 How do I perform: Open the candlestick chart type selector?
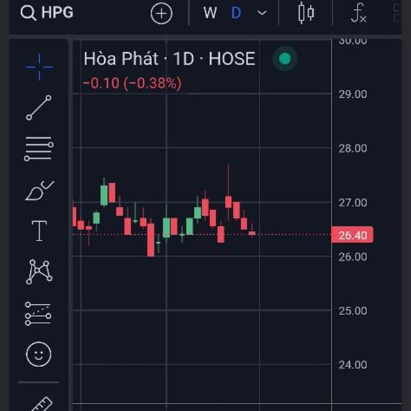(306, 13)
